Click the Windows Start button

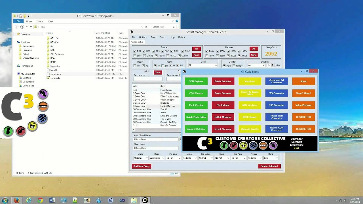click(x=5, y=200)
